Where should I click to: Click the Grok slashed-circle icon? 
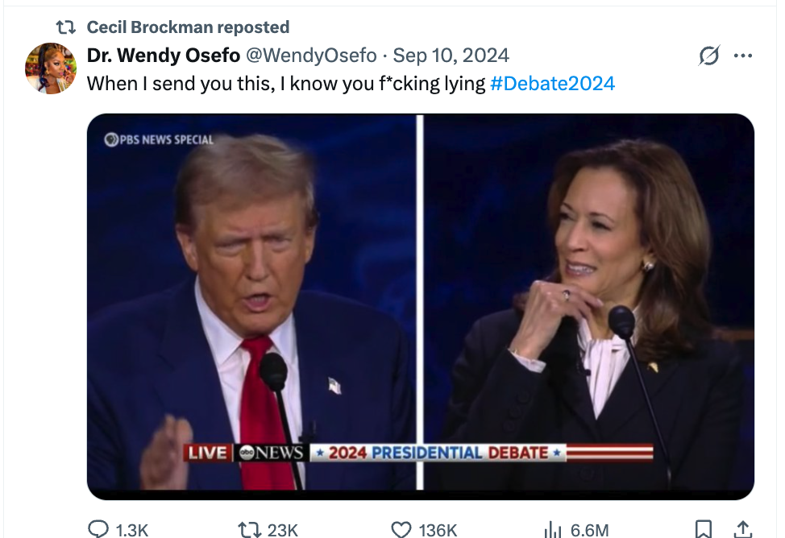(709, 56)
